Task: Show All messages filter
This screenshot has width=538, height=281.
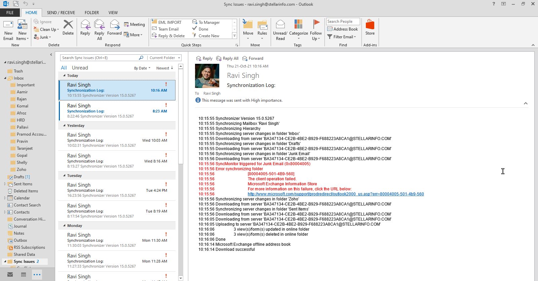Action: pos(64,68)
